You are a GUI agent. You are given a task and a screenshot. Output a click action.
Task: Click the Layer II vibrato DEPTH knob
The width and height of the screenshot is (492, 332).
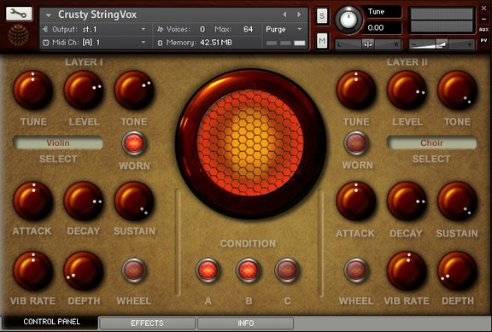coord(458,271)
